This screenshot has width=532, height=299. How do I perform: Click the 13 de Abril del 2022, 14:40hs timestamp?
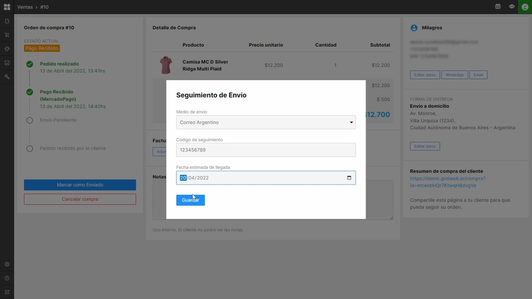point(73,106)
